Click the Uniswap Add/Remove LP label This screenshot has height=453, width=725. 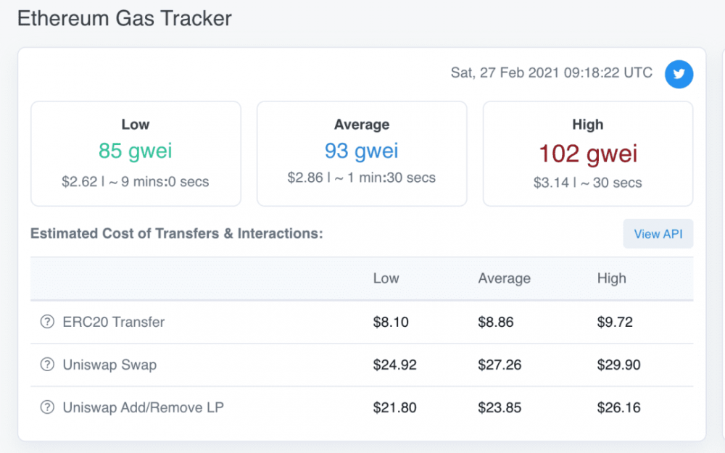click(x=143, y=407)
